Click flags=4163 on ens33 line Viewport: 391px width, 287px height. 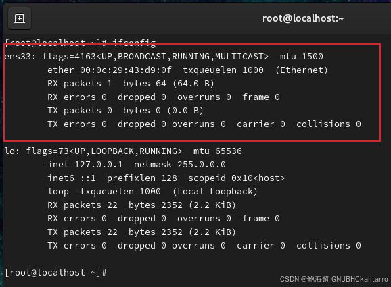(x=69, y=57)
